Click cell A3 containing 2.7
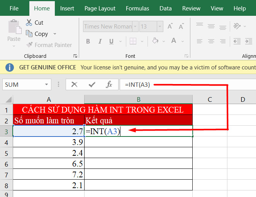256x197 pixels. (49, 131)
